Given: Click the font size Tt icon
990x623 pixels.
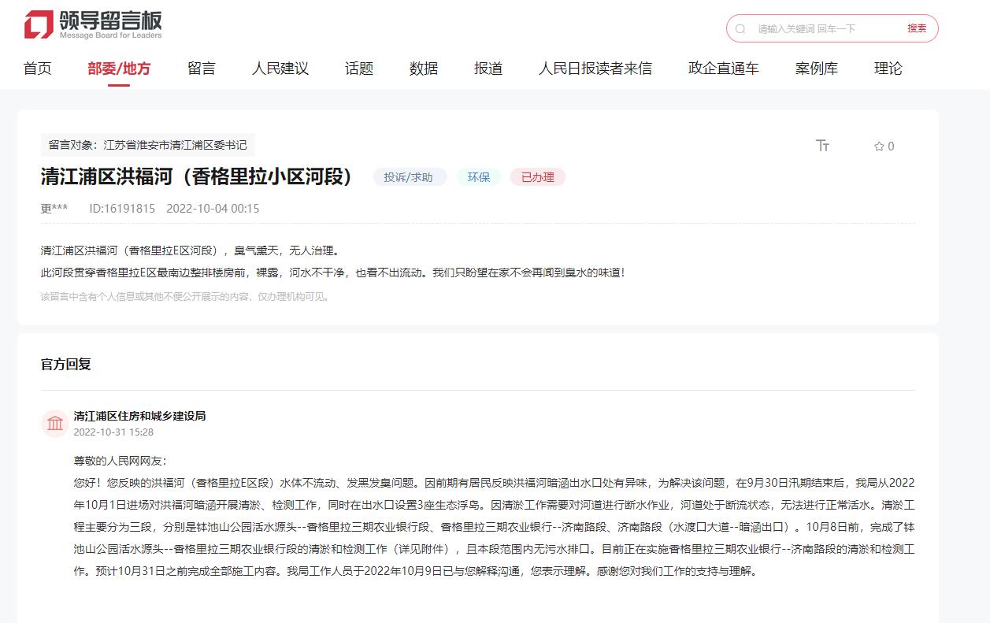Looking at the screenshot, I should pyautogui.click(x=822, y=146).
